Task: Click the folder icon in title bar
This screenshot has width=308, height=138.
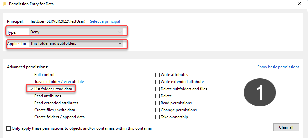Action: click(4, 4)
